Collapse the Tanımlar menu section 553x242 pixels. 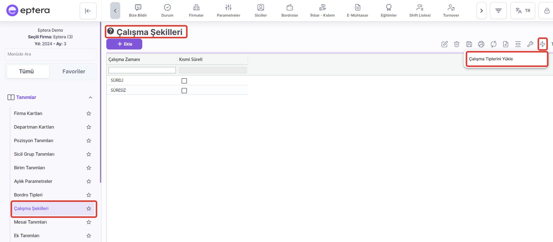pyautogui.click(x=90, y=97)
